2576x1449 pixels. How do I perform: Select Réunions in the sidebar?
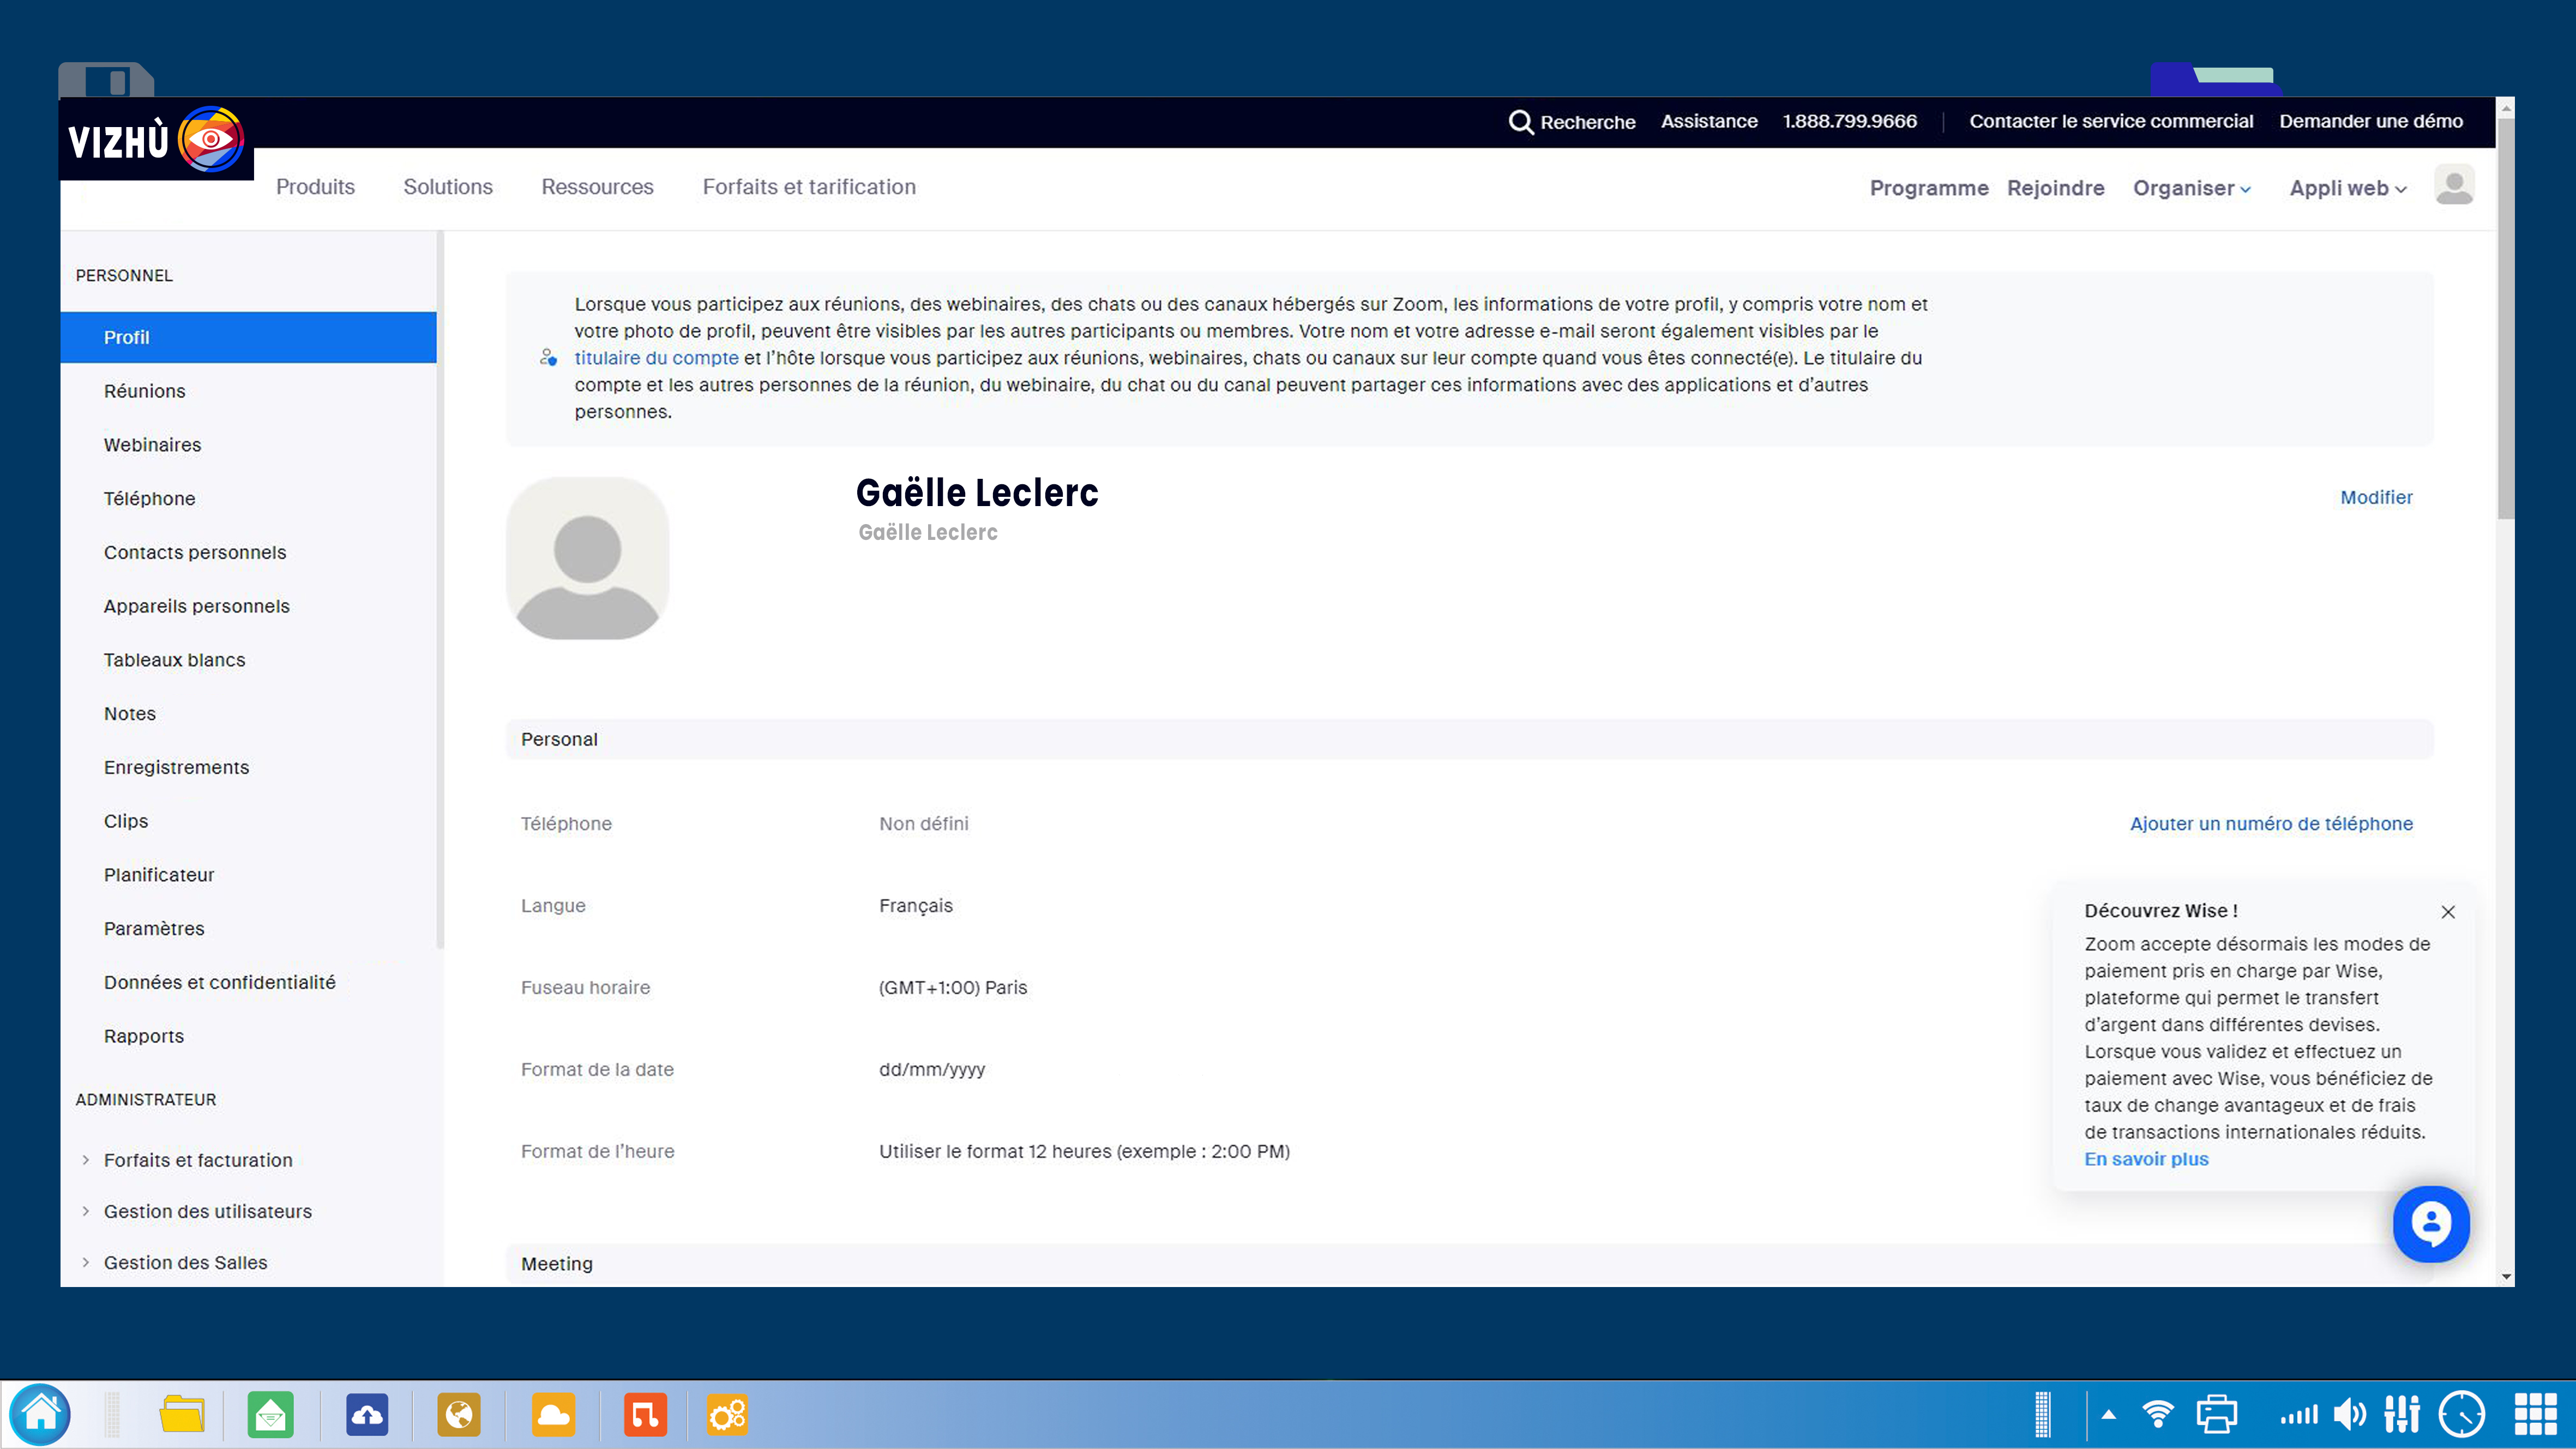145,391
